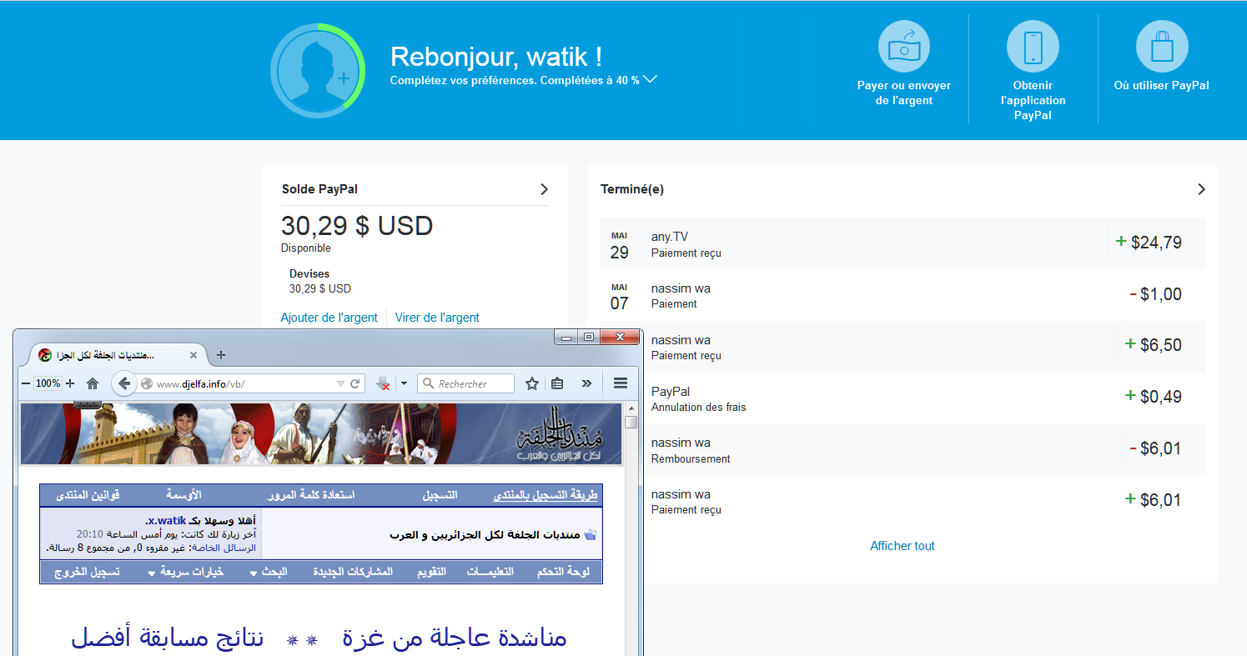Click the التسجيل forum link
Screen dimensions: 1247x656
point(440,495)
